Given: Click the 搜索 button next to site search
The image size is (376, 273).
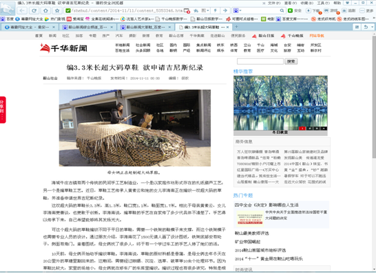Looking at the screenshot, I should (x=291, y=61).
